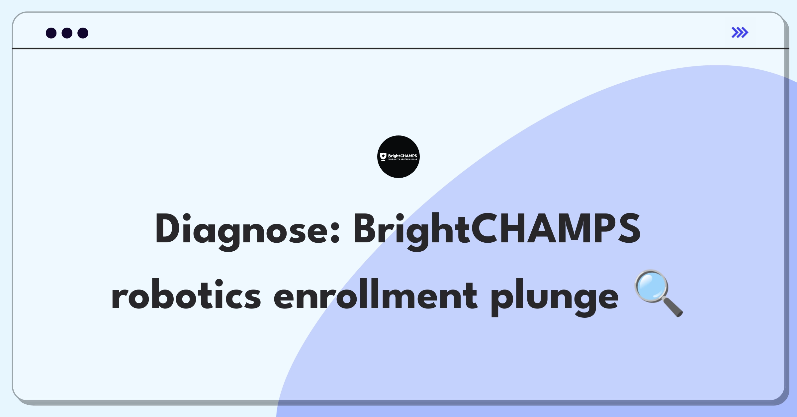
Task: Click the shield star icon inside logo
Action: pos(383,156)
